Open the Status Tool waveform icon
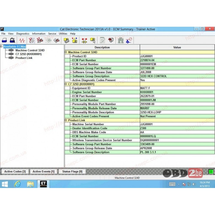 tap(22, 40)
